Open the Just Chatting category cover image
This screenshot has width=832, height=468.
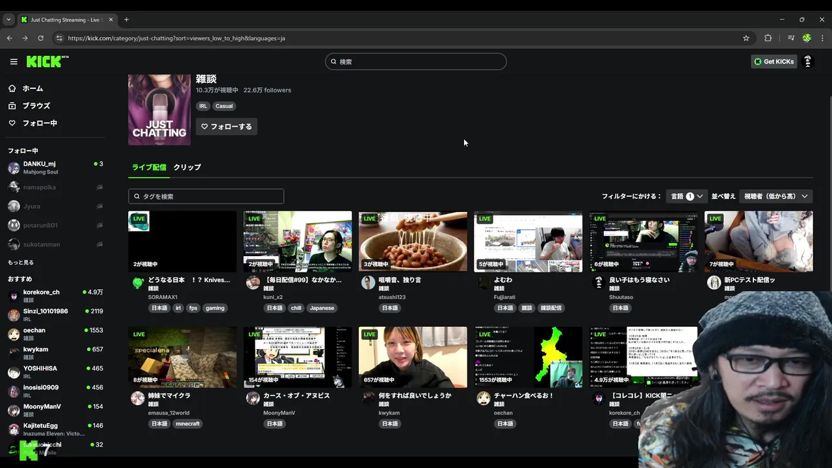pyautogui.click(x=159, y=109)
